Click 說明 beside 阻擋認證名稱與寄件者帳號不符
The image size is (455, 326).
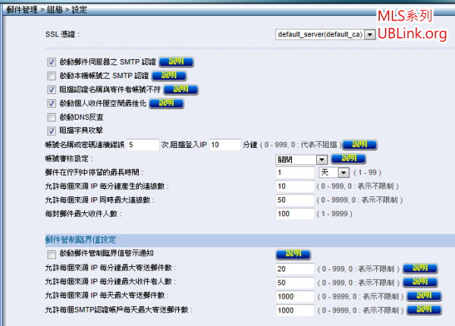(180, 89)
